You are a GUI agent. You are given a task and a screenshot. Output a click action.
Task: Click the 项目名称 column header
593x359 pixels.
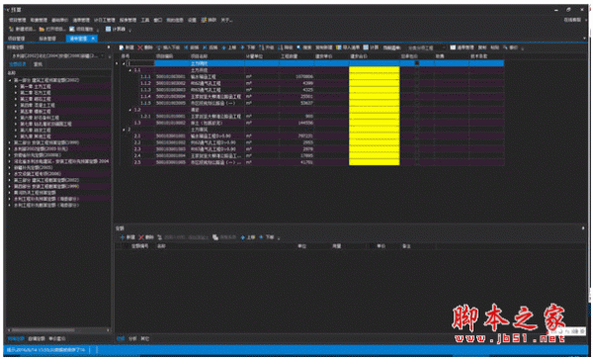pyautogui.click(x=199, y=56)
